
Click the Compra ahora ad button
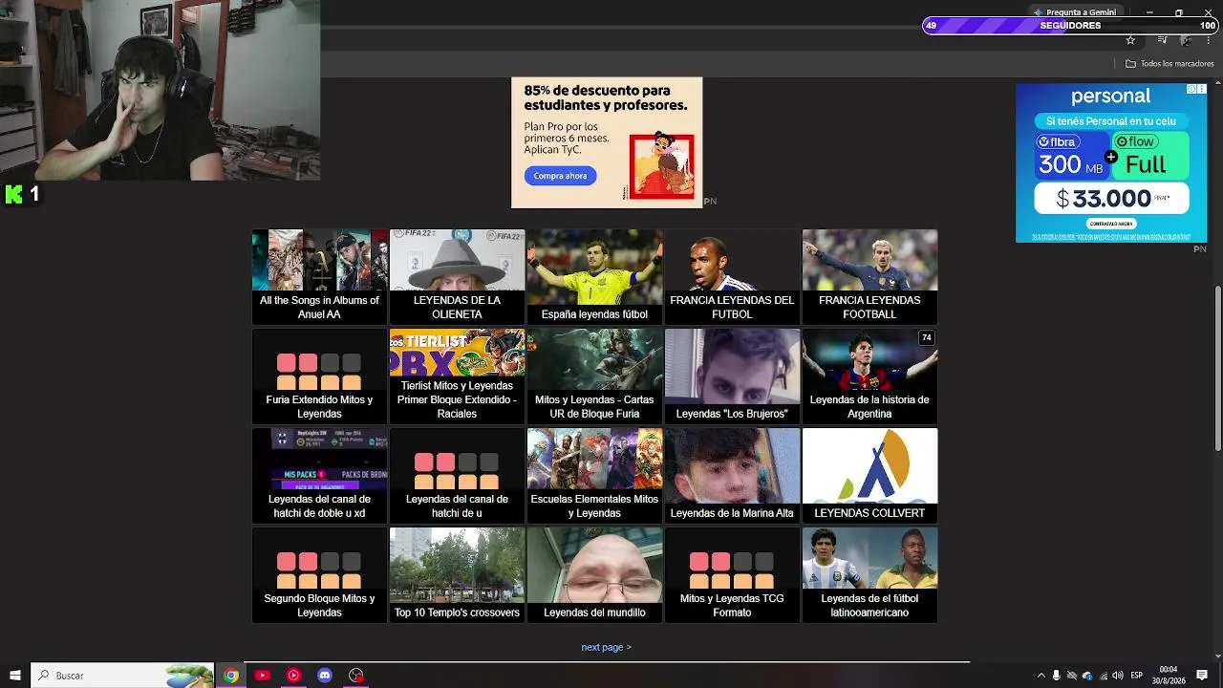(x=560, y=176)
